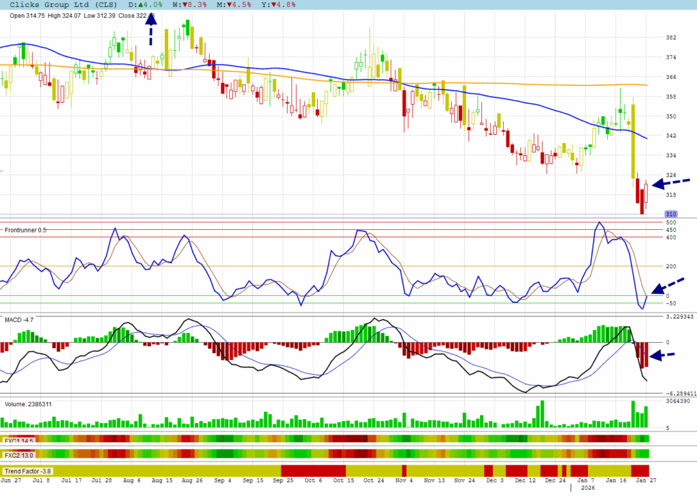The width and height of the screenshot is (697, 500).
Task: Select the yearly change Y: 4.8% value
Action: (x=278, y=5)
